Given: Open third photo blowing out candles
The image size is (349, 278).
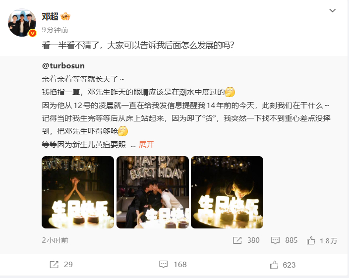Looking at the screenshot, I should pos(227,192).
